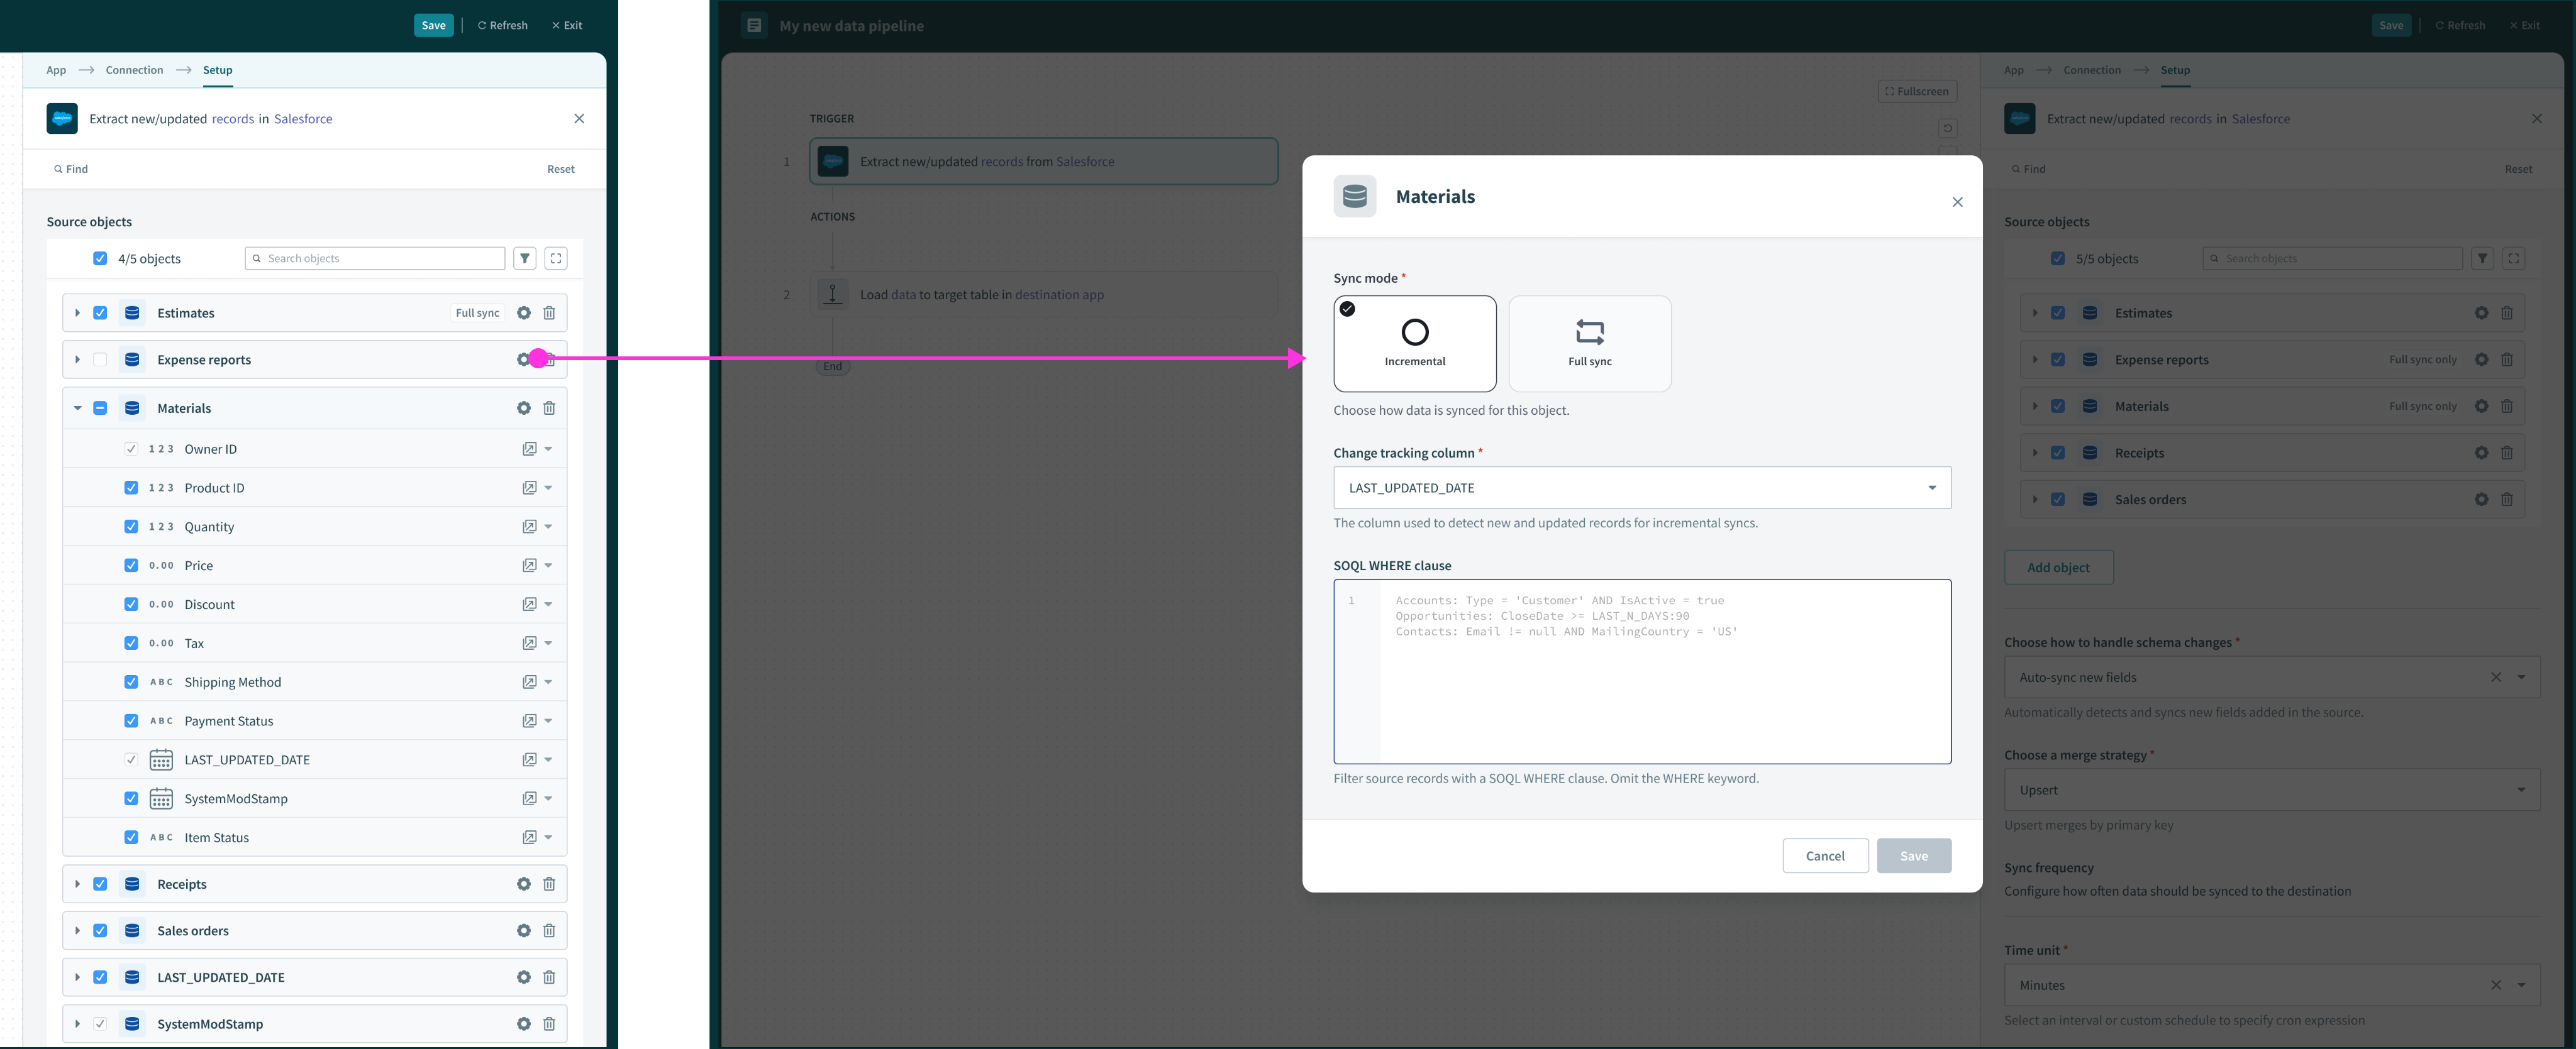
Task: Click Cancel in the Materials dialog
Action: point(1824,856)
